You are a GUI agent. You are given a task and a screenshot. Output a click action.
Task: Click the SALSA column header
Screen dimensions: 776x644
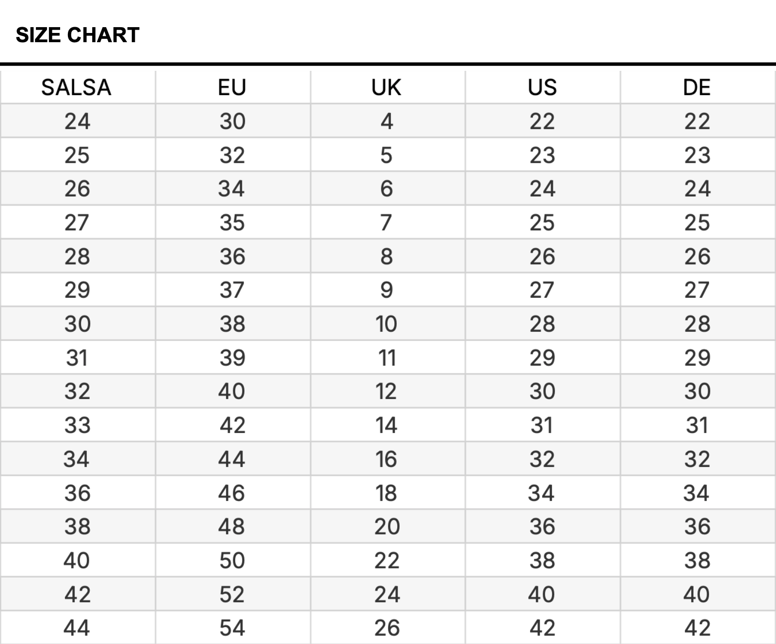(x=77, y=88)
